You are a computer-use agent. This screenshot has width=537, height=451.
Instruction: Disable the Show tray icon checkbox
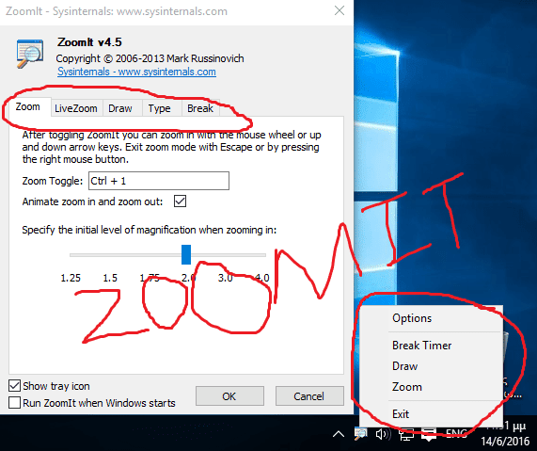point(14,386)
